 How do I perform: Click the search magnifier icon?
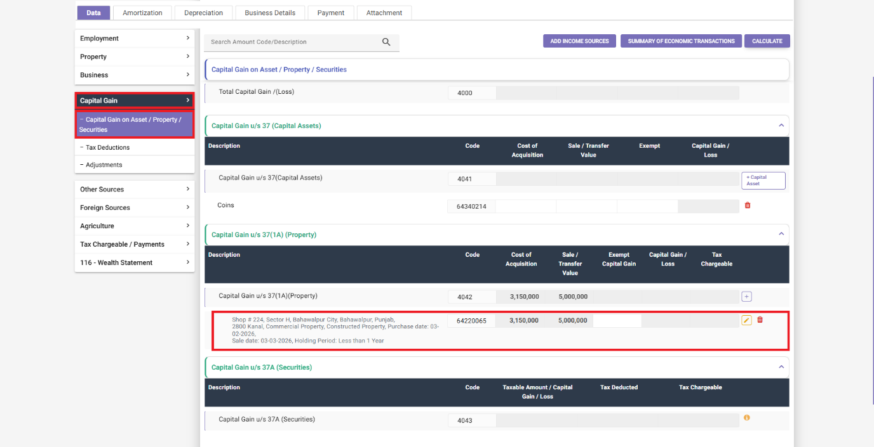point(386,42)
